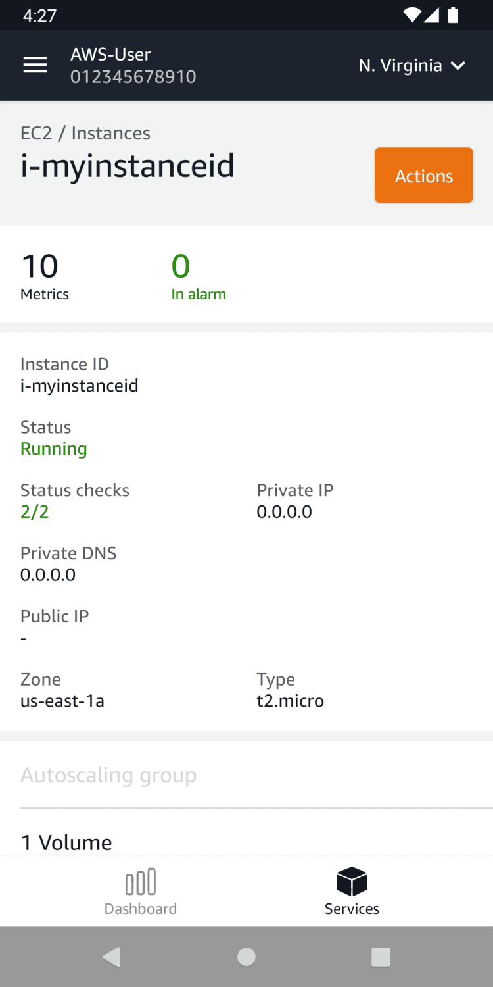493x987 pixels.
Task: Go to EC2 / Instances breadcrumb
Action: point(85,134)
